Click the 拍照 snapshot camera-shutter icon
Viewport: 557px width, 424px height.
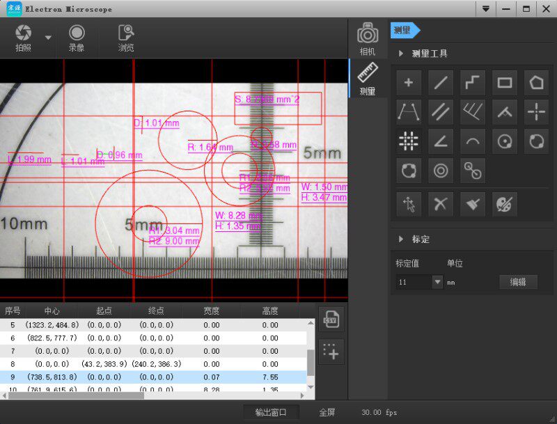24,33
